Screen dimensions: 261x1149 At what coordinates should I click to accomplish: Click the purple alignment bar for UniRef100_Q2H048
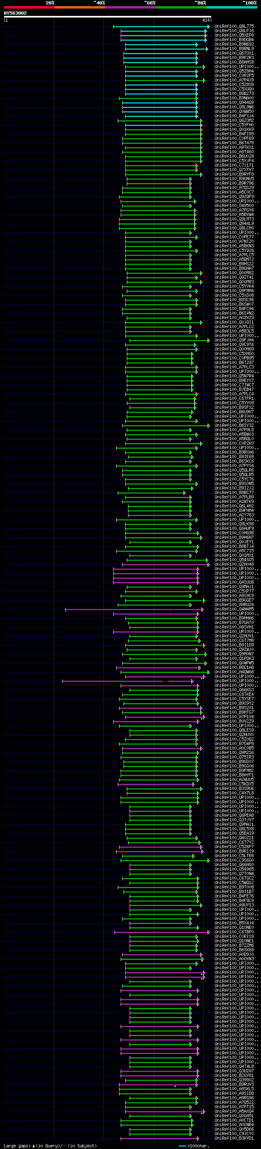coord(166,564)
